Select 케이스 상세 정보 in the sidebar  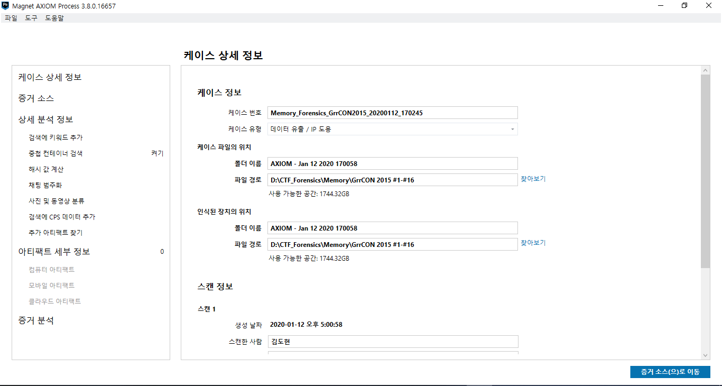pos(50,77)
